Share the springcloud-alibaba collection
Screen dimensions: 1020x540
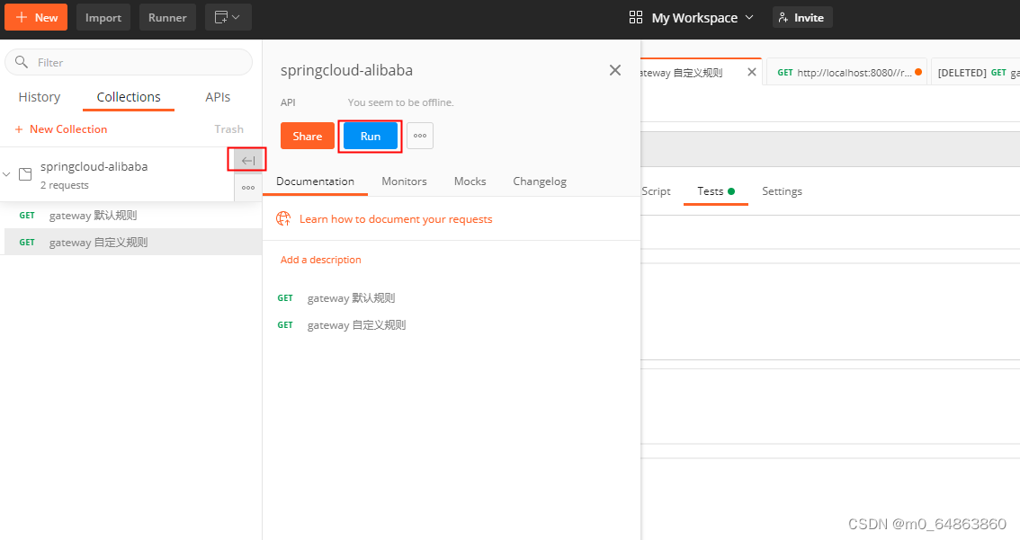point(307,136)
